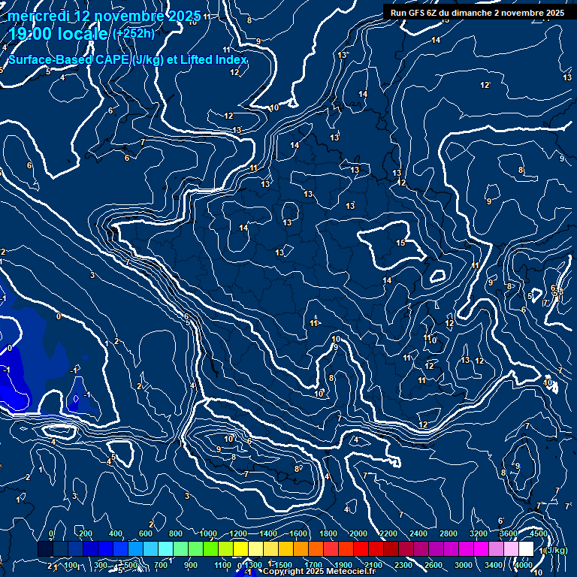Click the '4500' legend value
Screen dimensions: 577x577
click(539, 533)
